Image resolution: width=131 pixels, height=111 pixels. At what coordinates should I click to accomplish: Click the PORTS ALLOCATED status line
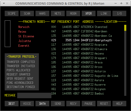click(19, 70)
